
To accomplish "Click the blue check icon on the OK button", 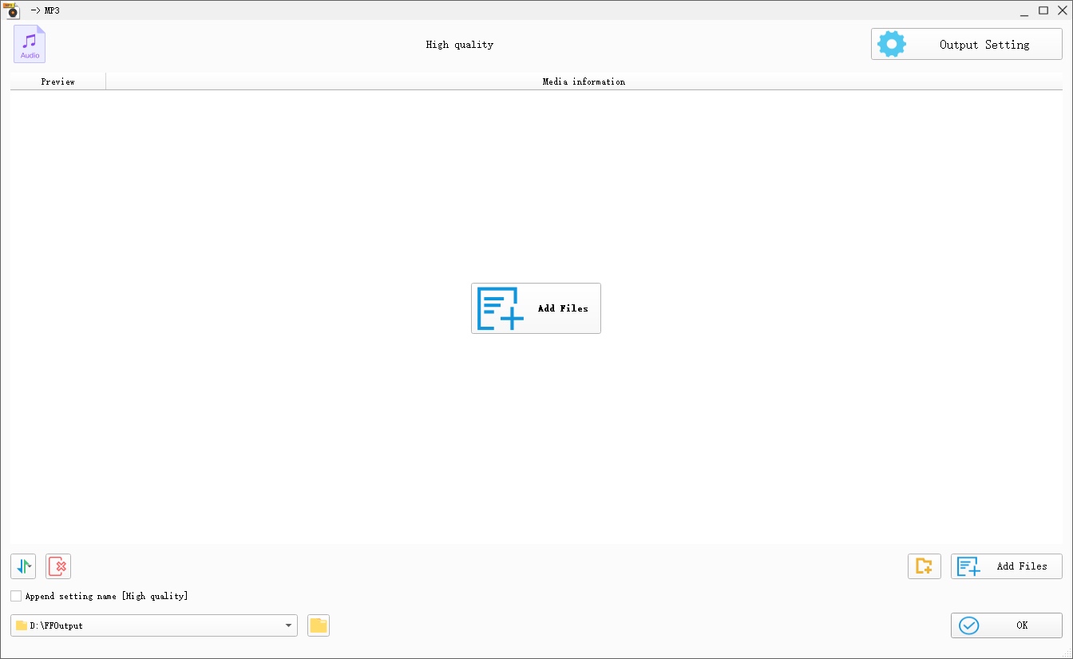I will click(968, 625).
